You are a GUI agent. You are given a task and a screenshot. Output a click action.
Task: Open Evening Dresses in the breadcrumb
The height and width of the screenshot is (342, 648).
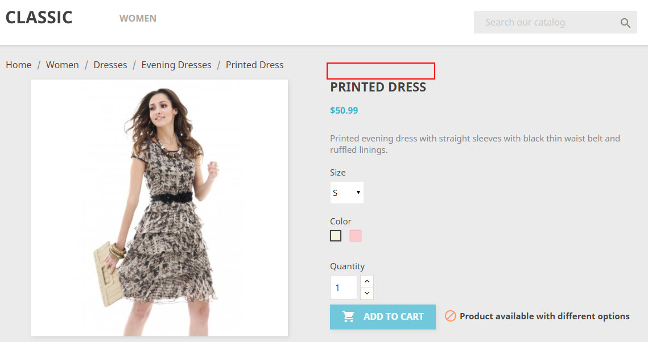coord(176,65)
